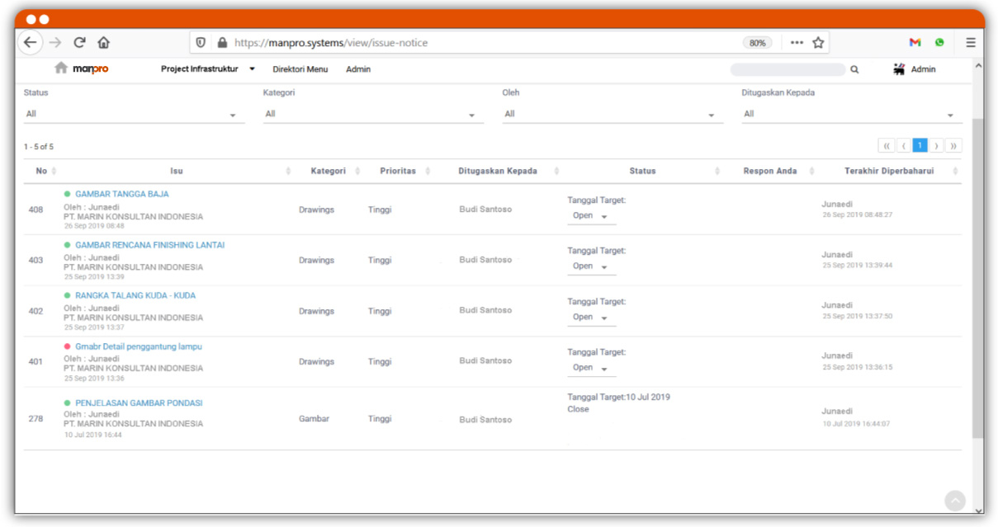The image size is (998, 527).
Task: Click the search magnifier icon
Action: [x=854, y=70]
